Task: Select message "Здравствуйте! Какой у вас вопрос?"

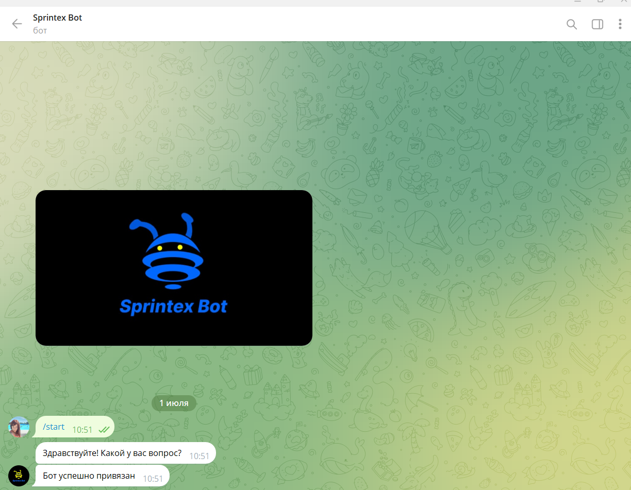Action: [x=125, y=453]
